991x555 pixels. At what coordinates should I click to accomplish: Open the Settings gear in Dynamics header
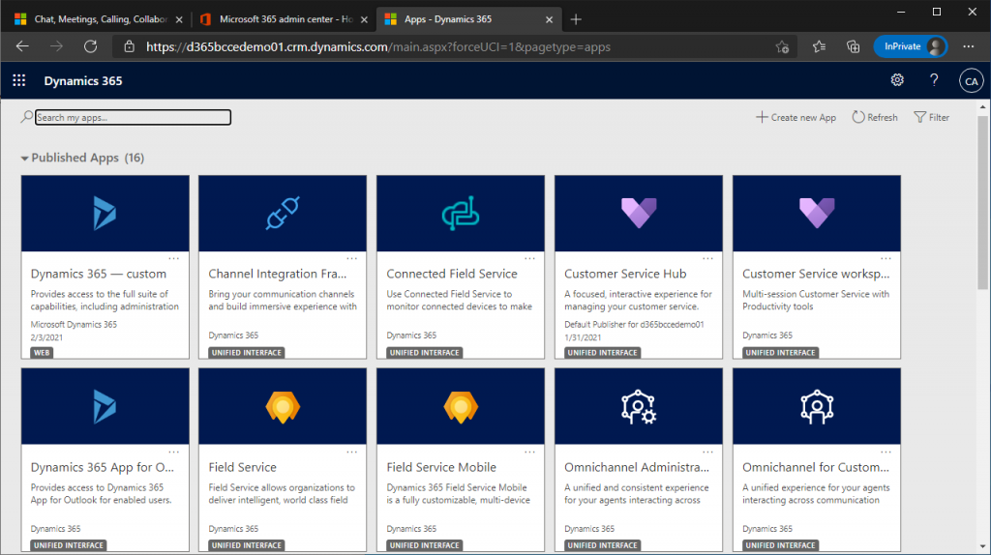tap(897, 80)
